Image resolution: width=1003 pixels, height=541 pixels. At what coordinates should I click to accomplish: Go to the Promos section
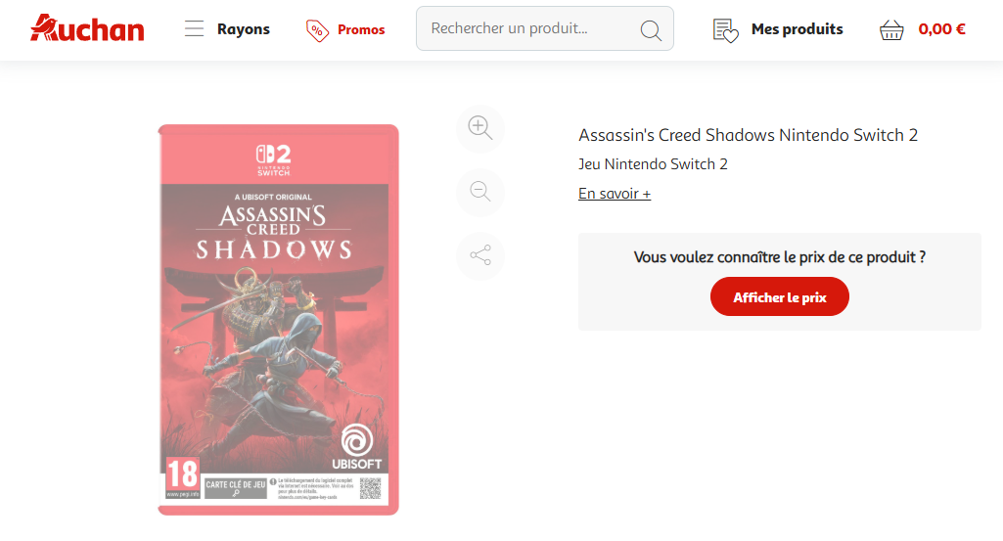tap(361, 30)
